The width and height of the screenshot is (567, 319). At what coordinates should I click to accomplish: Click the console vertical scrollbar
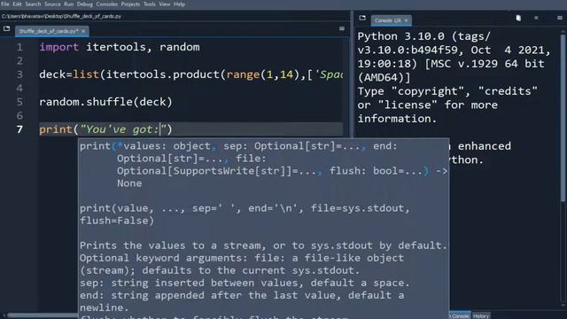[x=563, y=118]
